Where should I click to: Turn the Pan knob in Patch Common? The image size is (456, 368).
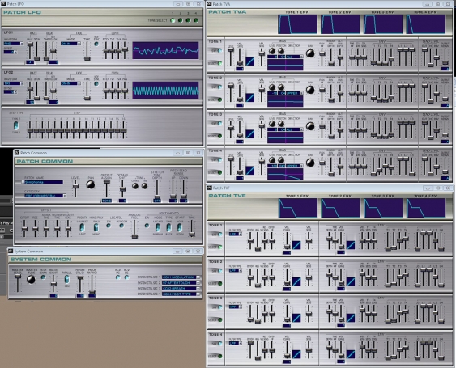(x=91, y=184)
